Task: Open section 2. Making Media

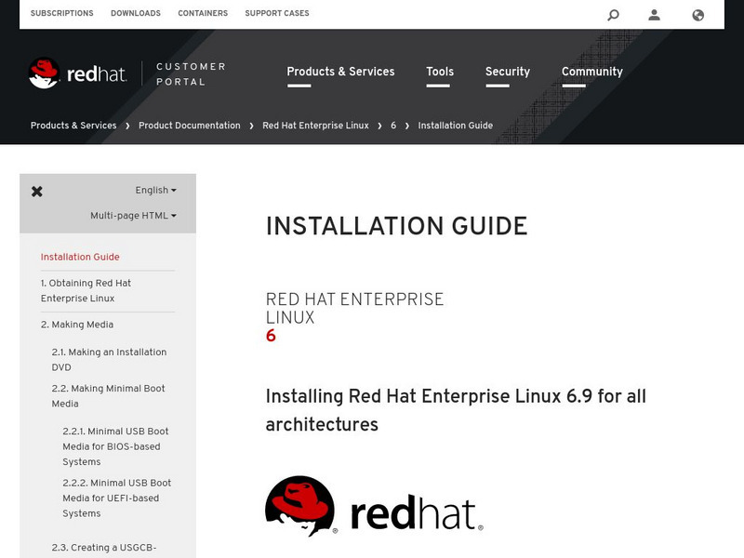Action: click(76, 325)
